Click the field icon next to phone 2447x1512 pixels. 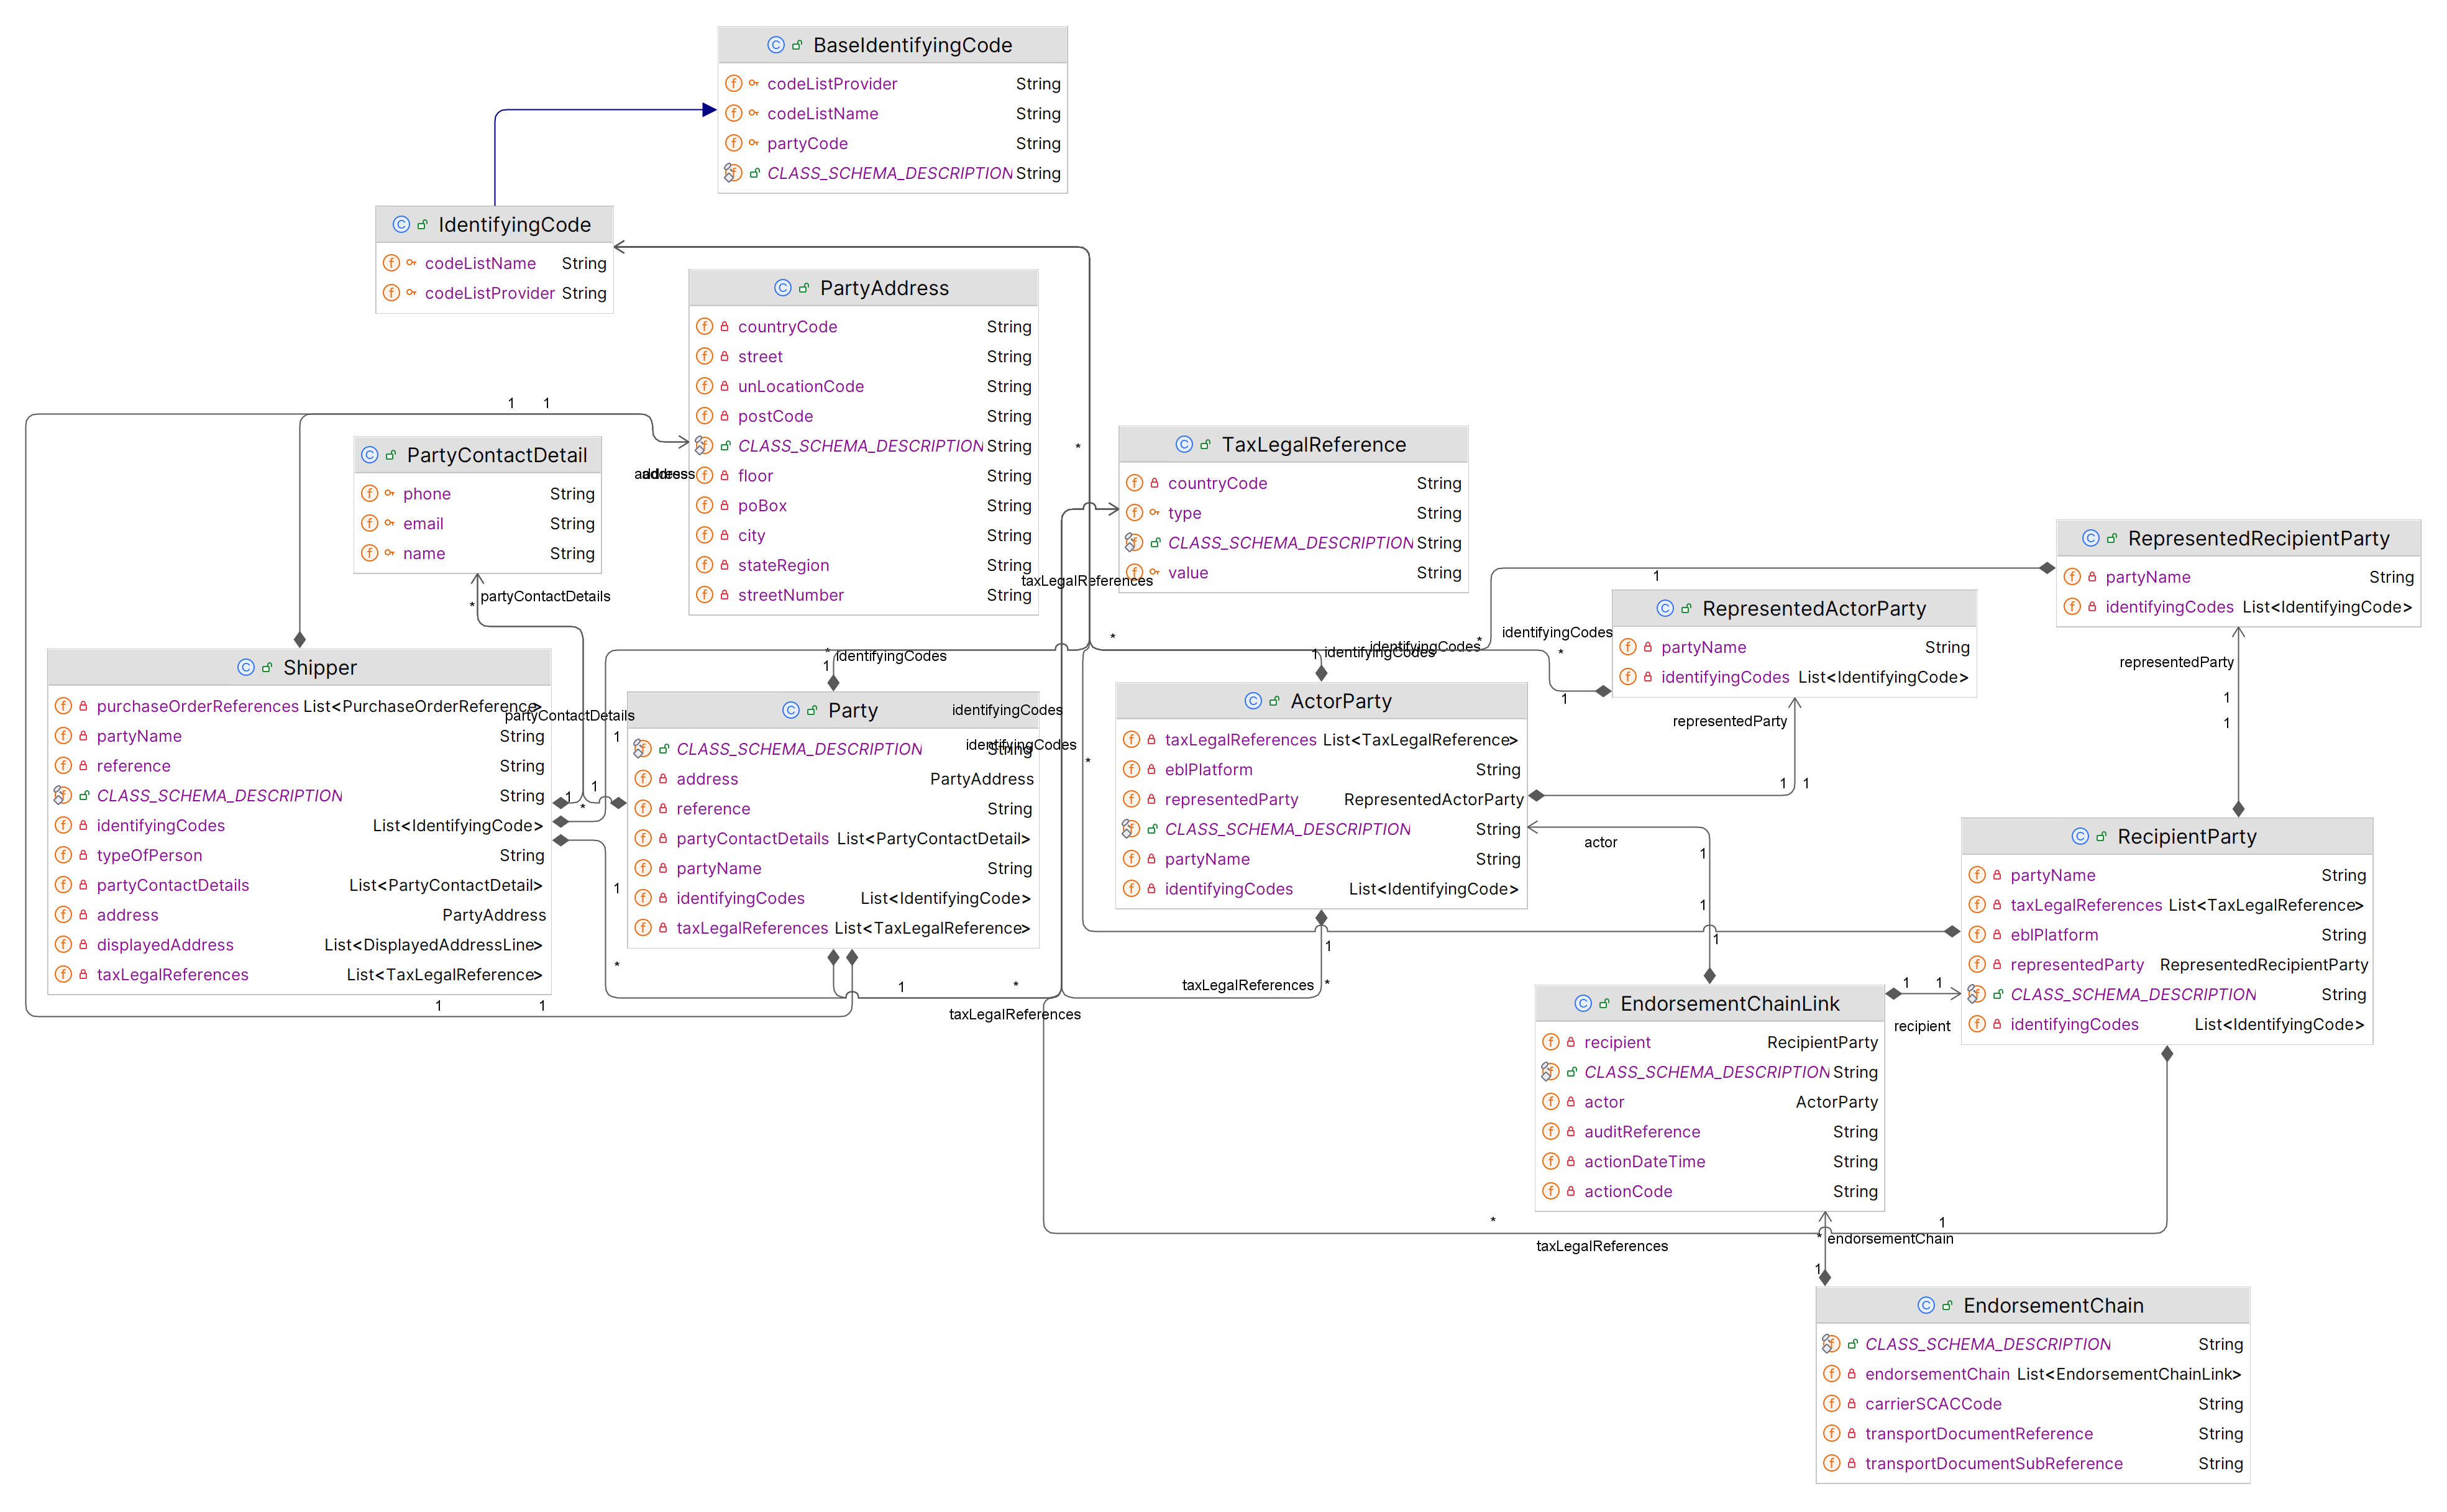click(370, 494)
